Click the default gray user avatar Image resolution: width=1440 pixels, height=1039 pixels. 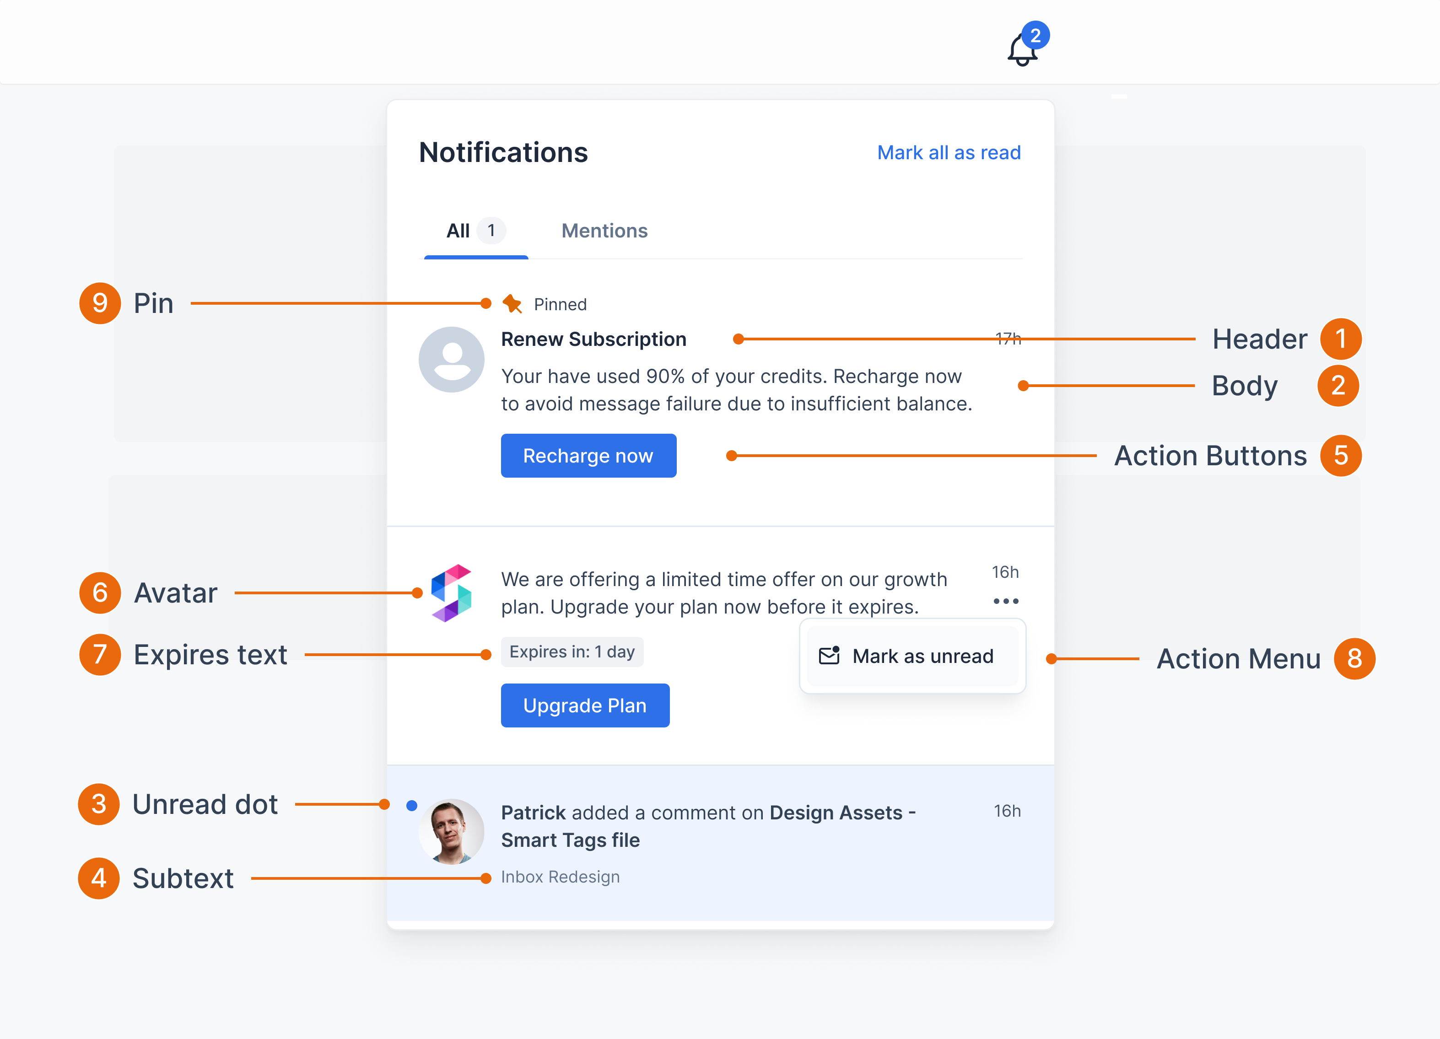point(452,360)
